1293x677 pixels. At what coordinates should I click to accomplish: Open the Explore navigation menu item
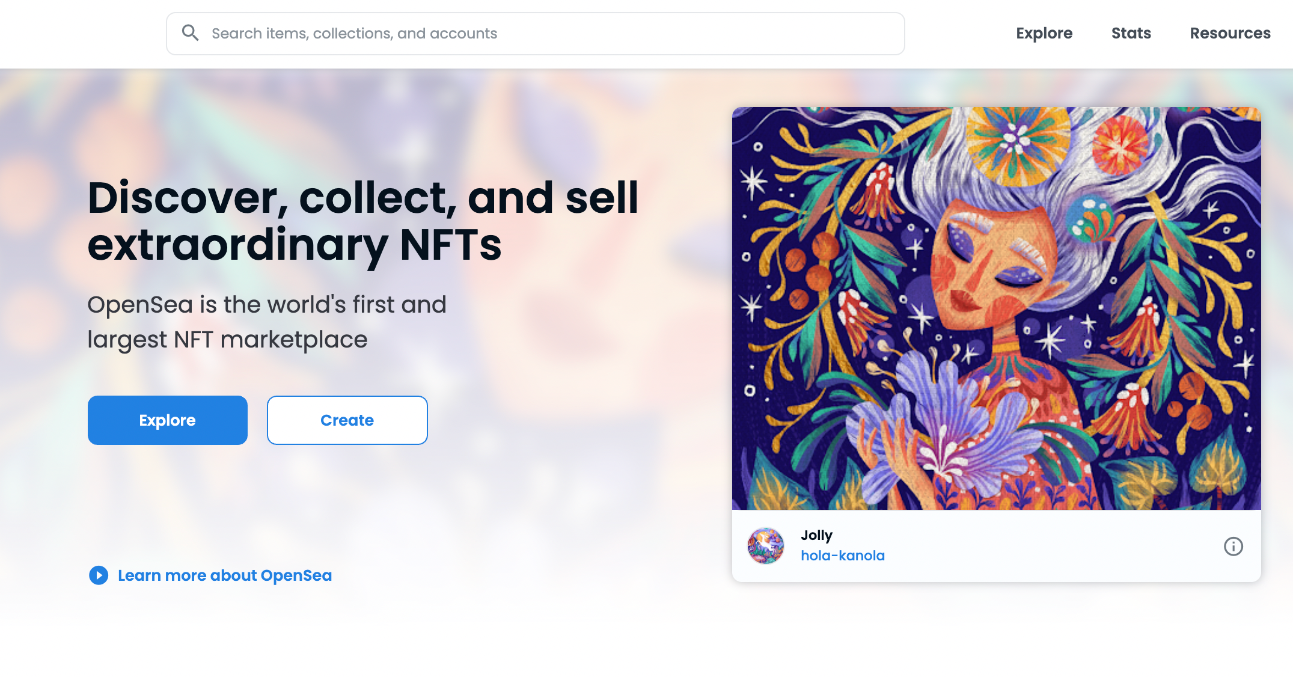tap(1044, 34)
